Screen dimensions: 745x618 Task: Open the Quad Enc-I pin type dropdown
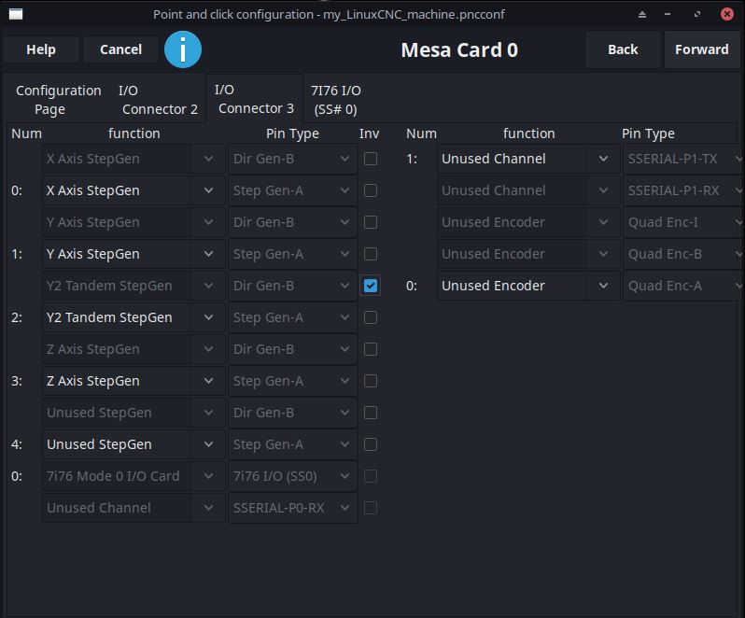683,222
